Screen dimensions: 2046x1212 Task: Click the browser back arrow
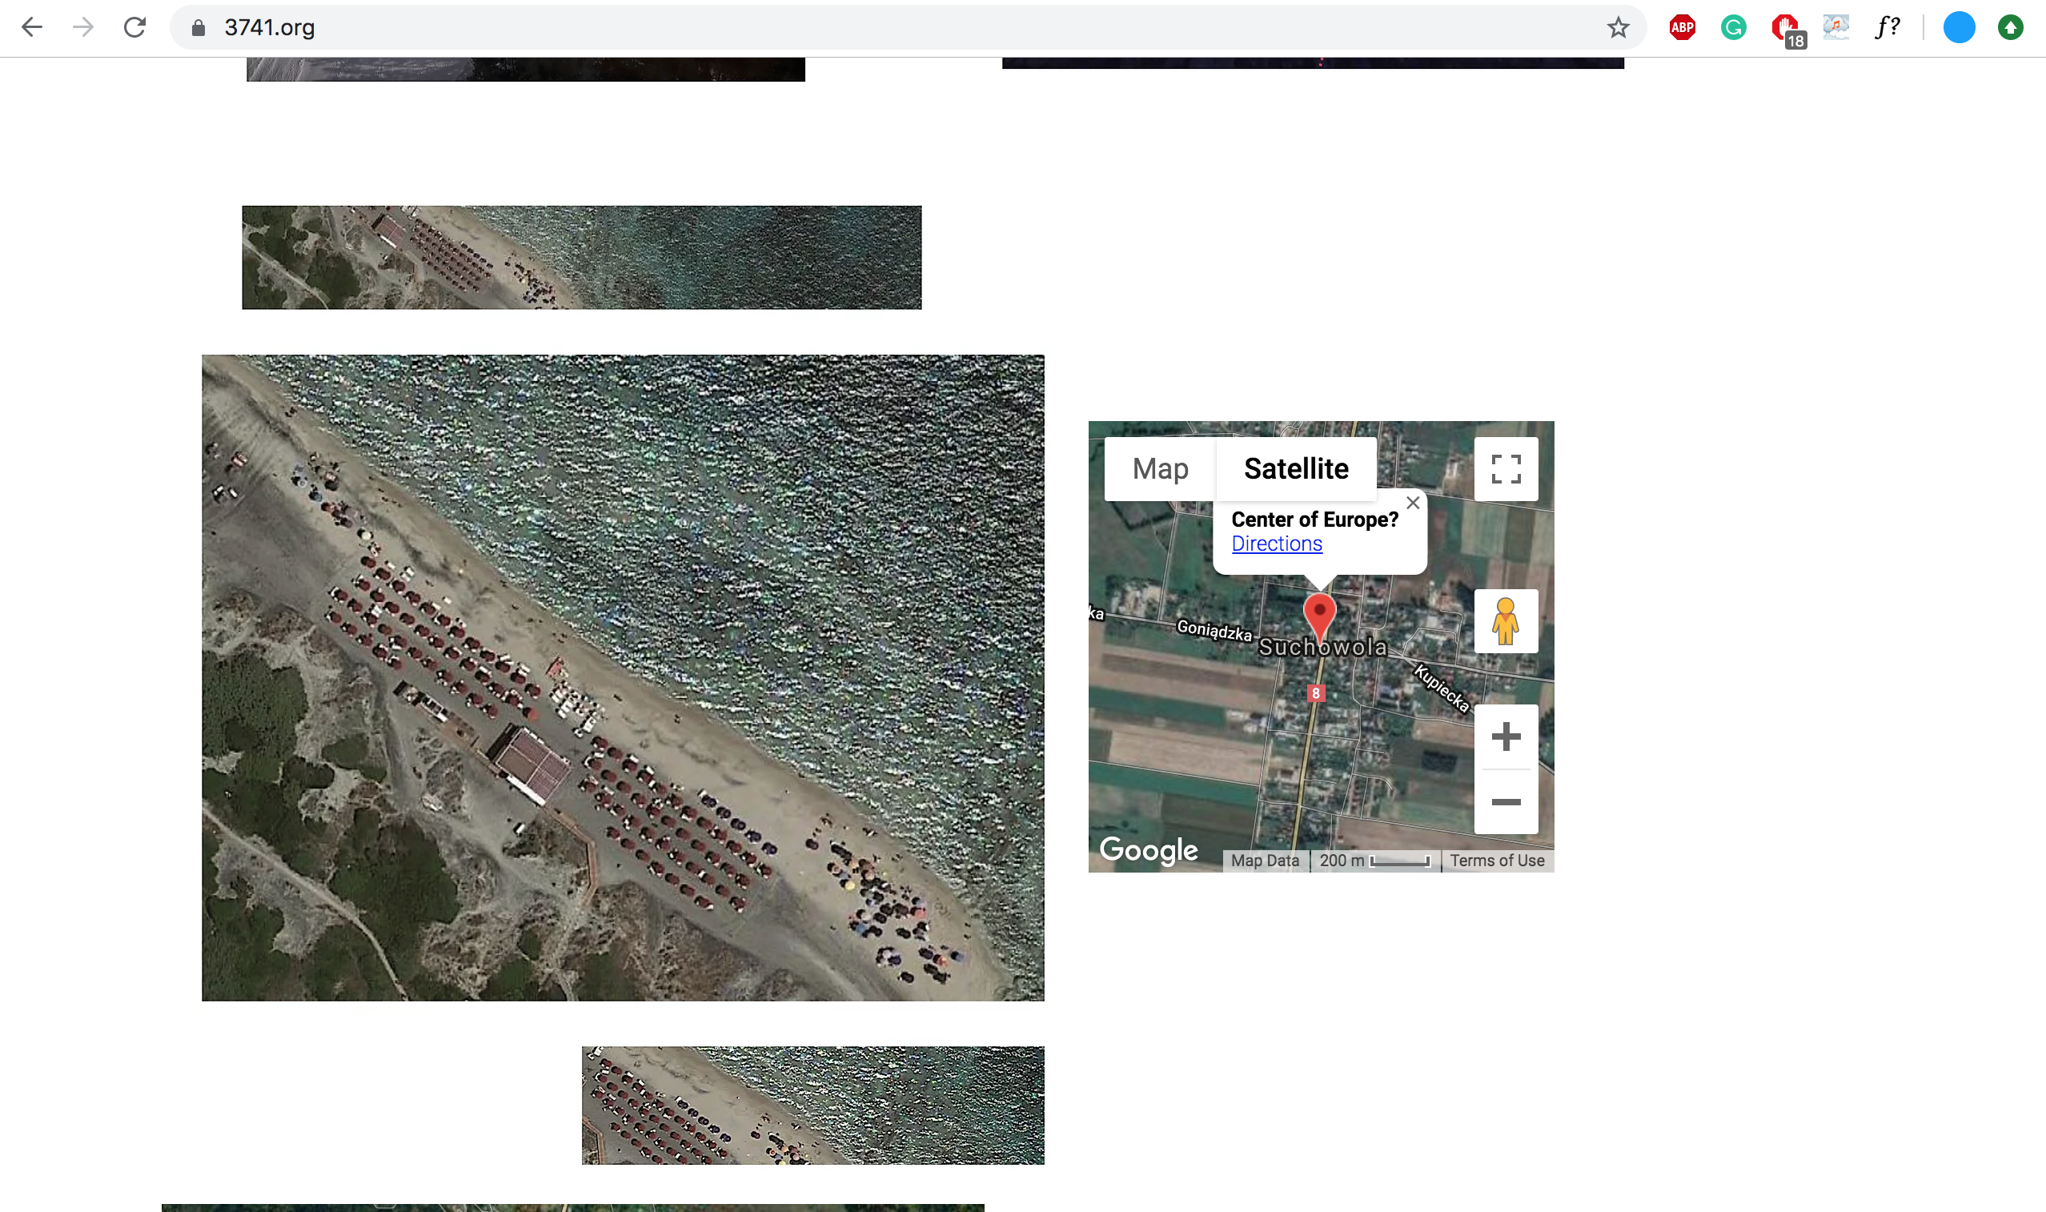click(32, 27)
